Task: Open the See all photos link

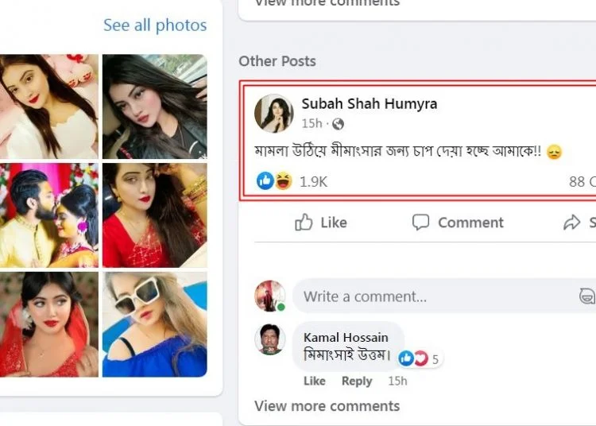Action: pyautogui.click(x=155, y=25)
